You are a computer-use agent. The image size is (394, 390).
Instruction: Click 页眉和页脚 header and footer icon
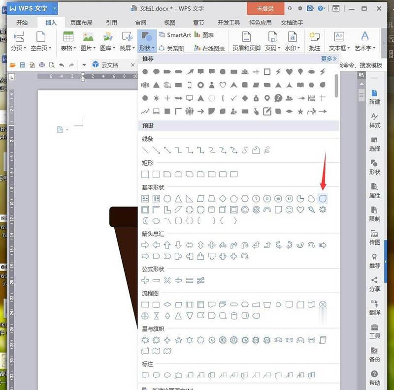(246, 41)
